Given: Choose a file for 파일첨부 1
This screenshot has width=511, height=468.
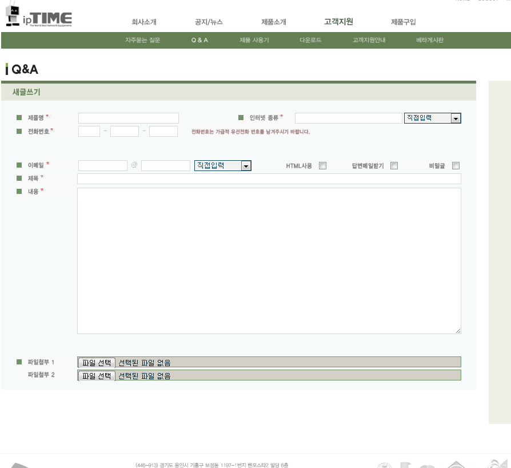Looking at the screenshot, I should pyautogui.click(x=97, y=363).
